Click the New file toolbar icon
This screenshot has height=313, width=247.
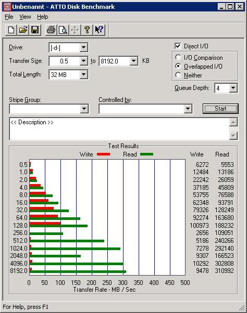[11, 30]
